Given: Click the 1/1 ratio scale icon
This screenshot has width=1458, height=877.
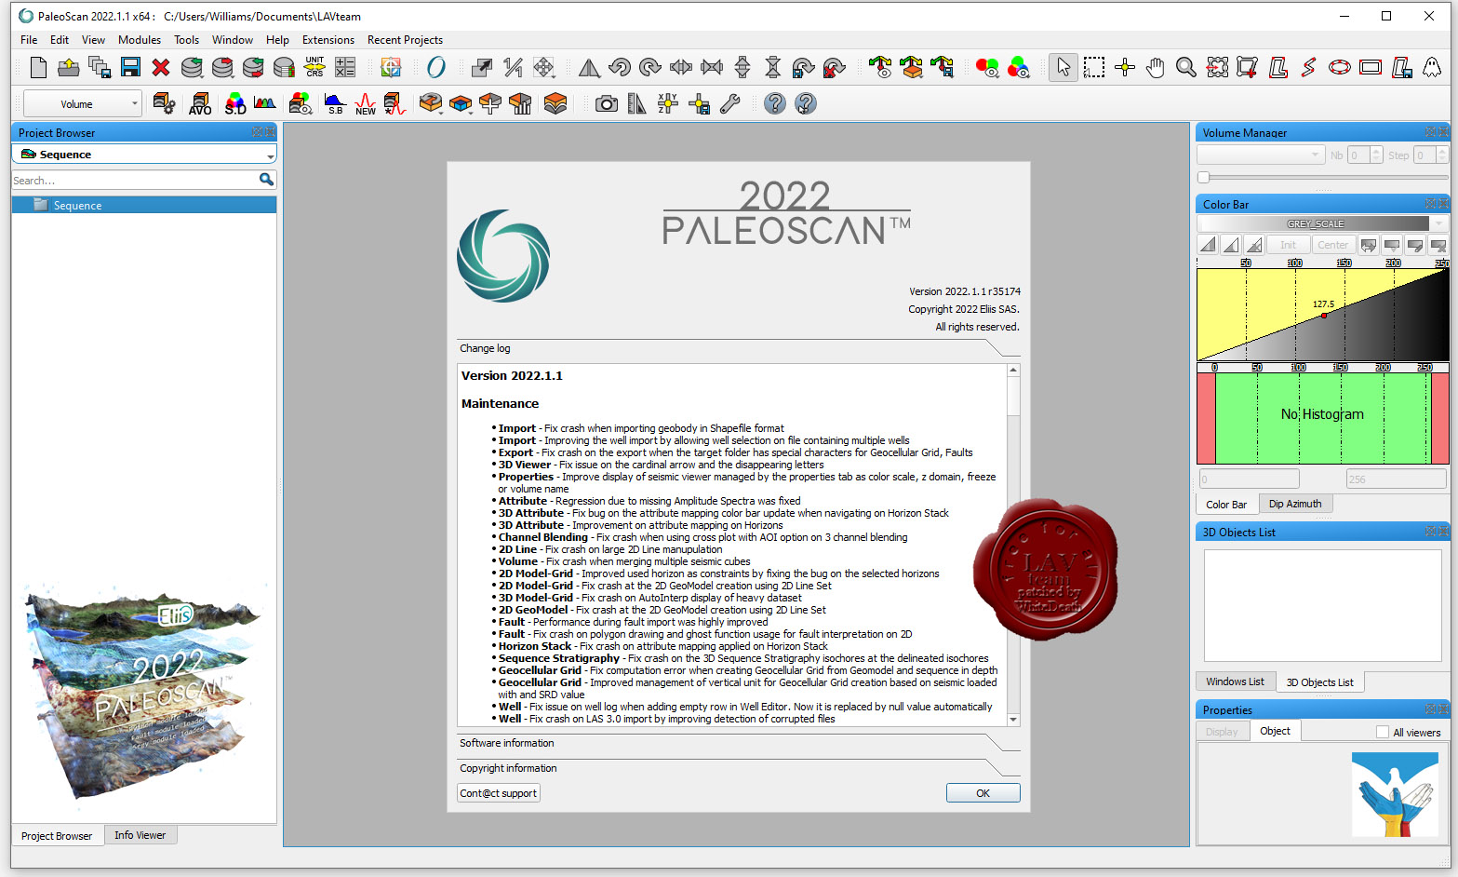Looking at the screenshot, I should (513, 67).
